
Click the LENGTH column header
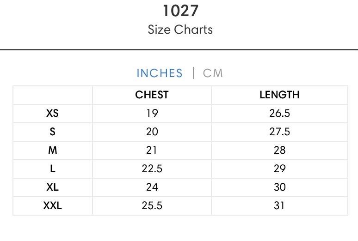279,95
